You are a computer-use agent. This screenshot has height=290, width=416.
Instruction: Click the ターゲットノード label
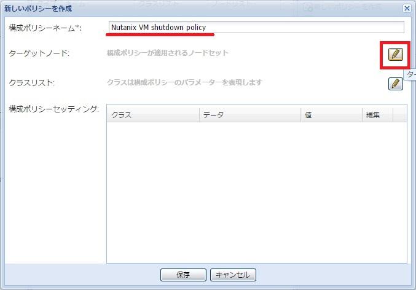pyautogui.click(x=39, y=53)
